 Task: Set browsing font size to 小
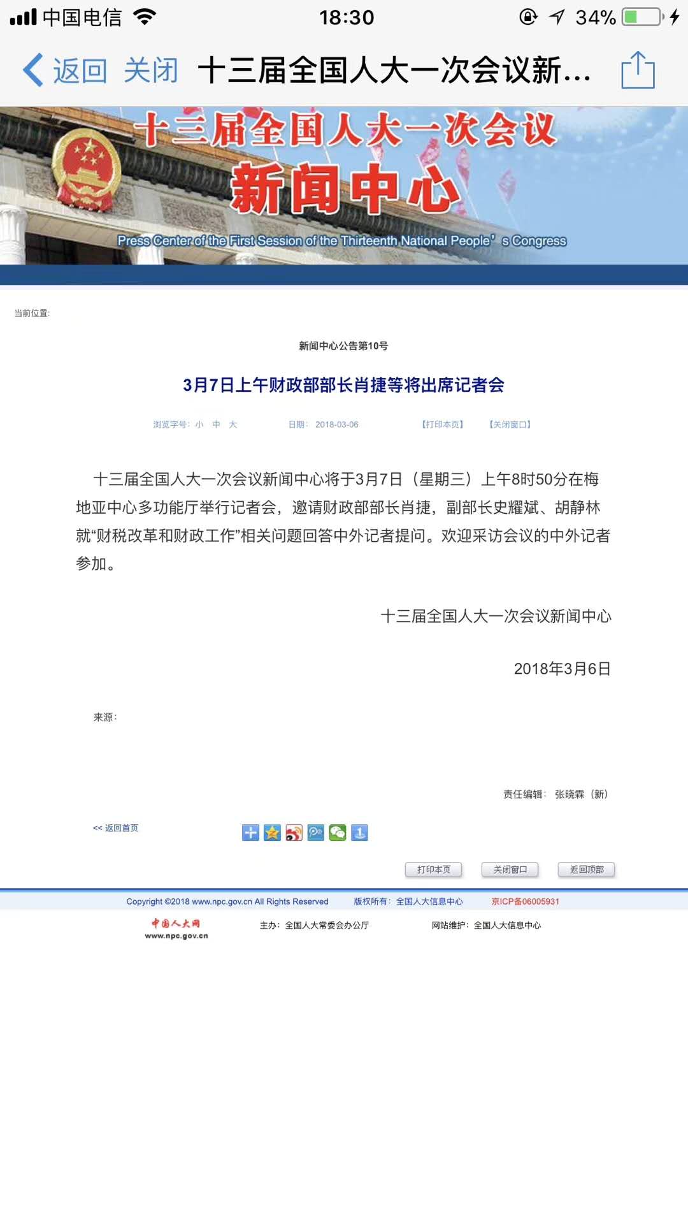[x=199, y=425]
